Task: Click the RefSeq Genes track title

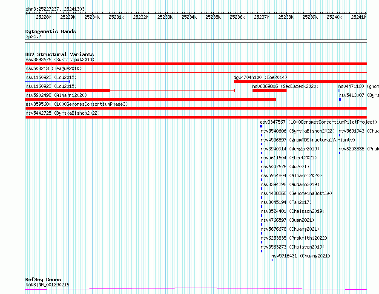Action: coord(43,280)
